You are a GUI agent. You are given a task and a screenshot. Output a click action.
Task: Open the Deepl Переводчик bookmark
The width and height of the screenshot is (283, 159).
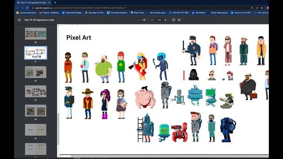[219, 13]
